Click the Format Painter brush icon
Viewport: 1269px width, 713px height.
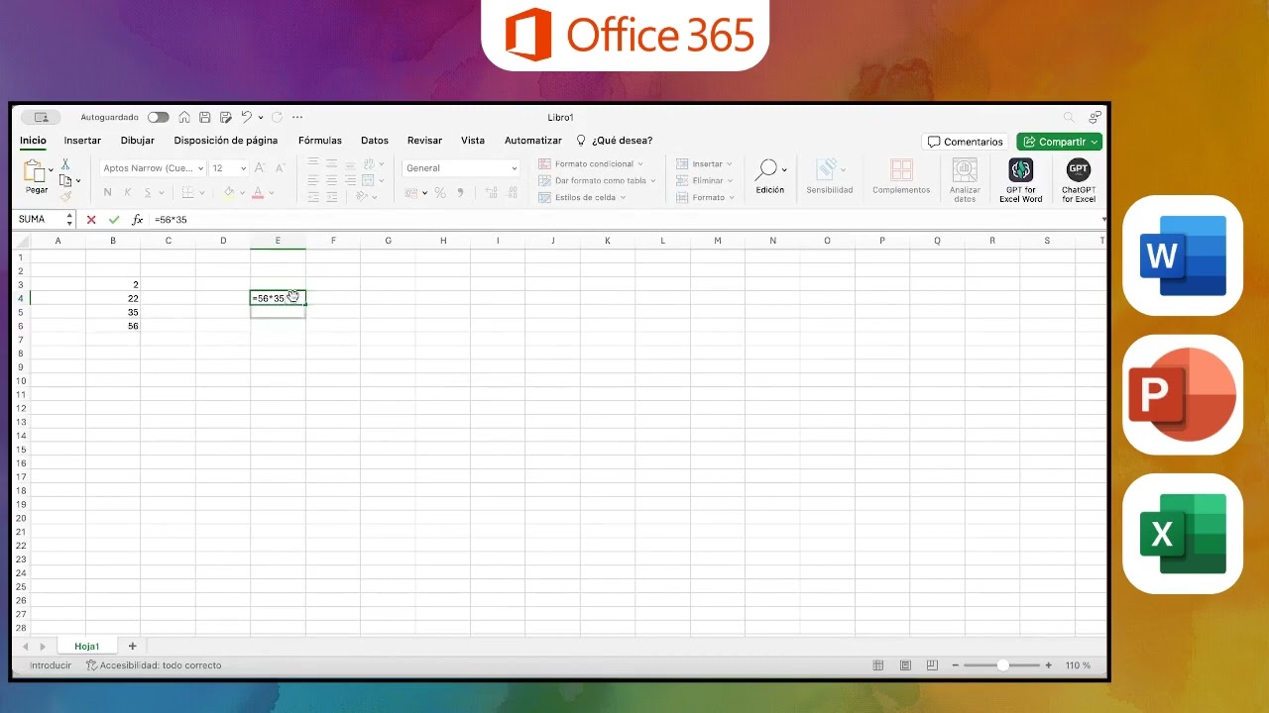[65, 196]
